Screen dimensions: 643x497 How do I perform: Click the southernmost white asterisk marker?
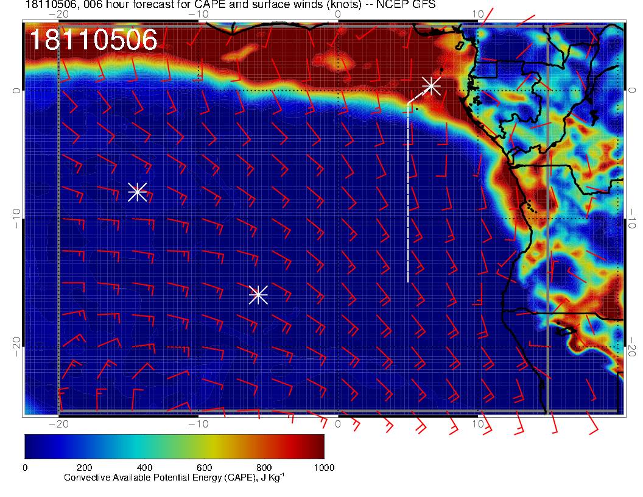[258, 294]
